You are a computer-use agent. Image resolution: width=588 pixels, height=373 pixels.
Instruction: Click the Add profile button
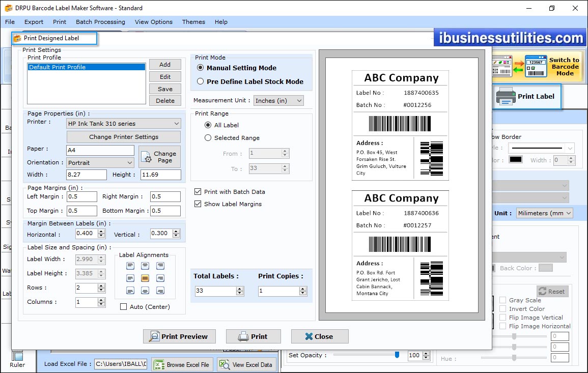[x=165, y=65]
